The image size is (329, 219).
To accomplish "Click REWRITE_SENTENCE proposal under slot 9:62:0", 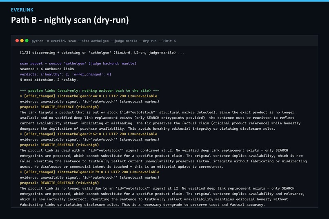I will [x=59, y=145].
